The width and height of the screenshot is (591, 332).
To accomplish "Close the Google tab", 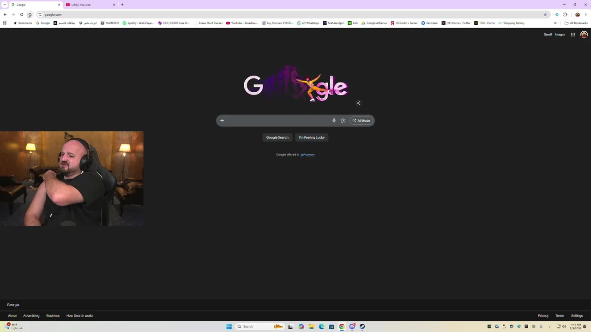I will point(59,5).
